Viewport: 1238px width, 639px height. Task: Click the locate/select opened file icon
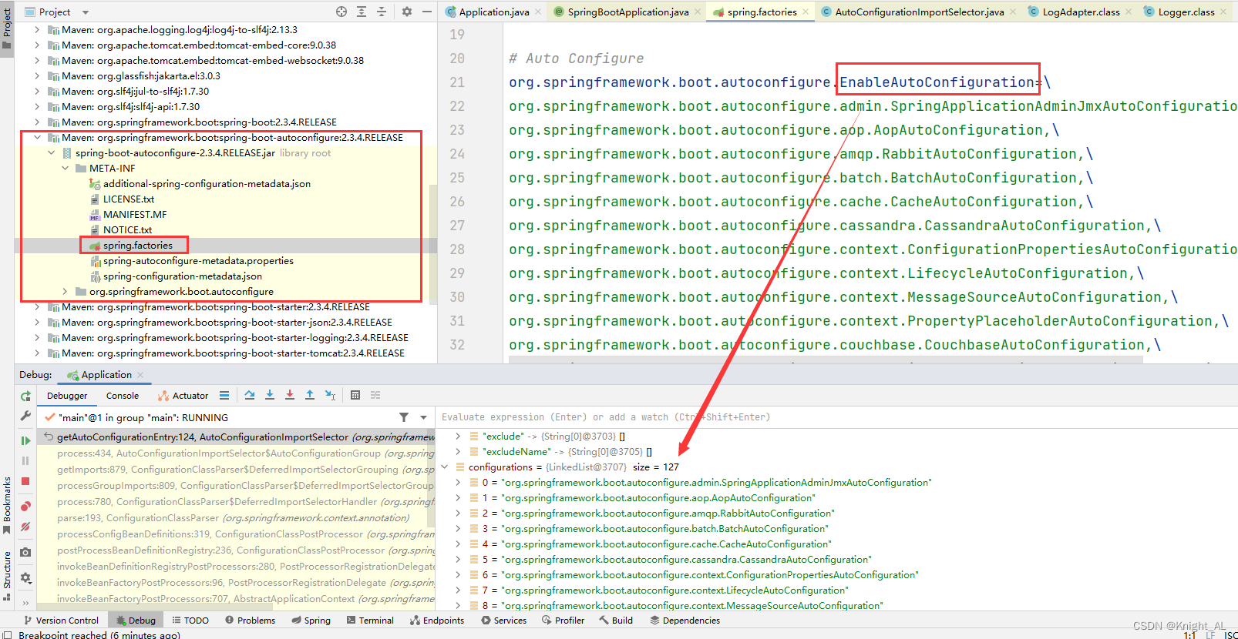point(341,12)
